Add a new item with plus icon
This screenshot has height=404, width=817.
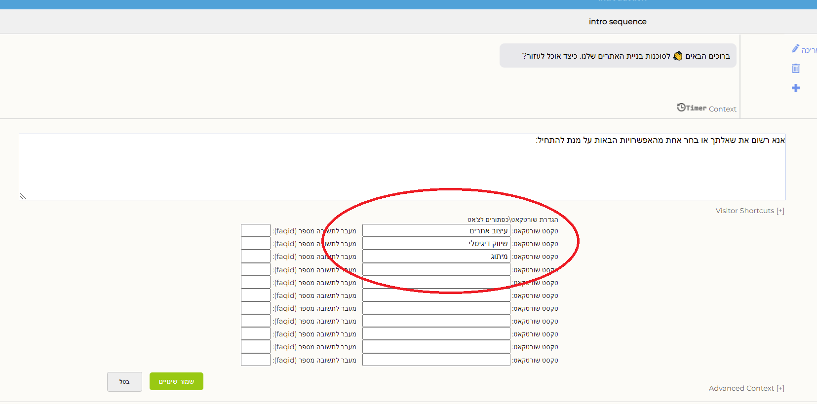[796, 88]
